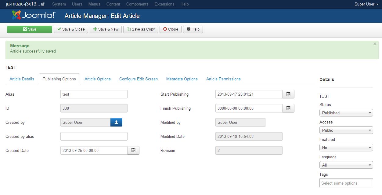Click the Created by alias field
The image size is (382, 195).
tap(94, 136)
